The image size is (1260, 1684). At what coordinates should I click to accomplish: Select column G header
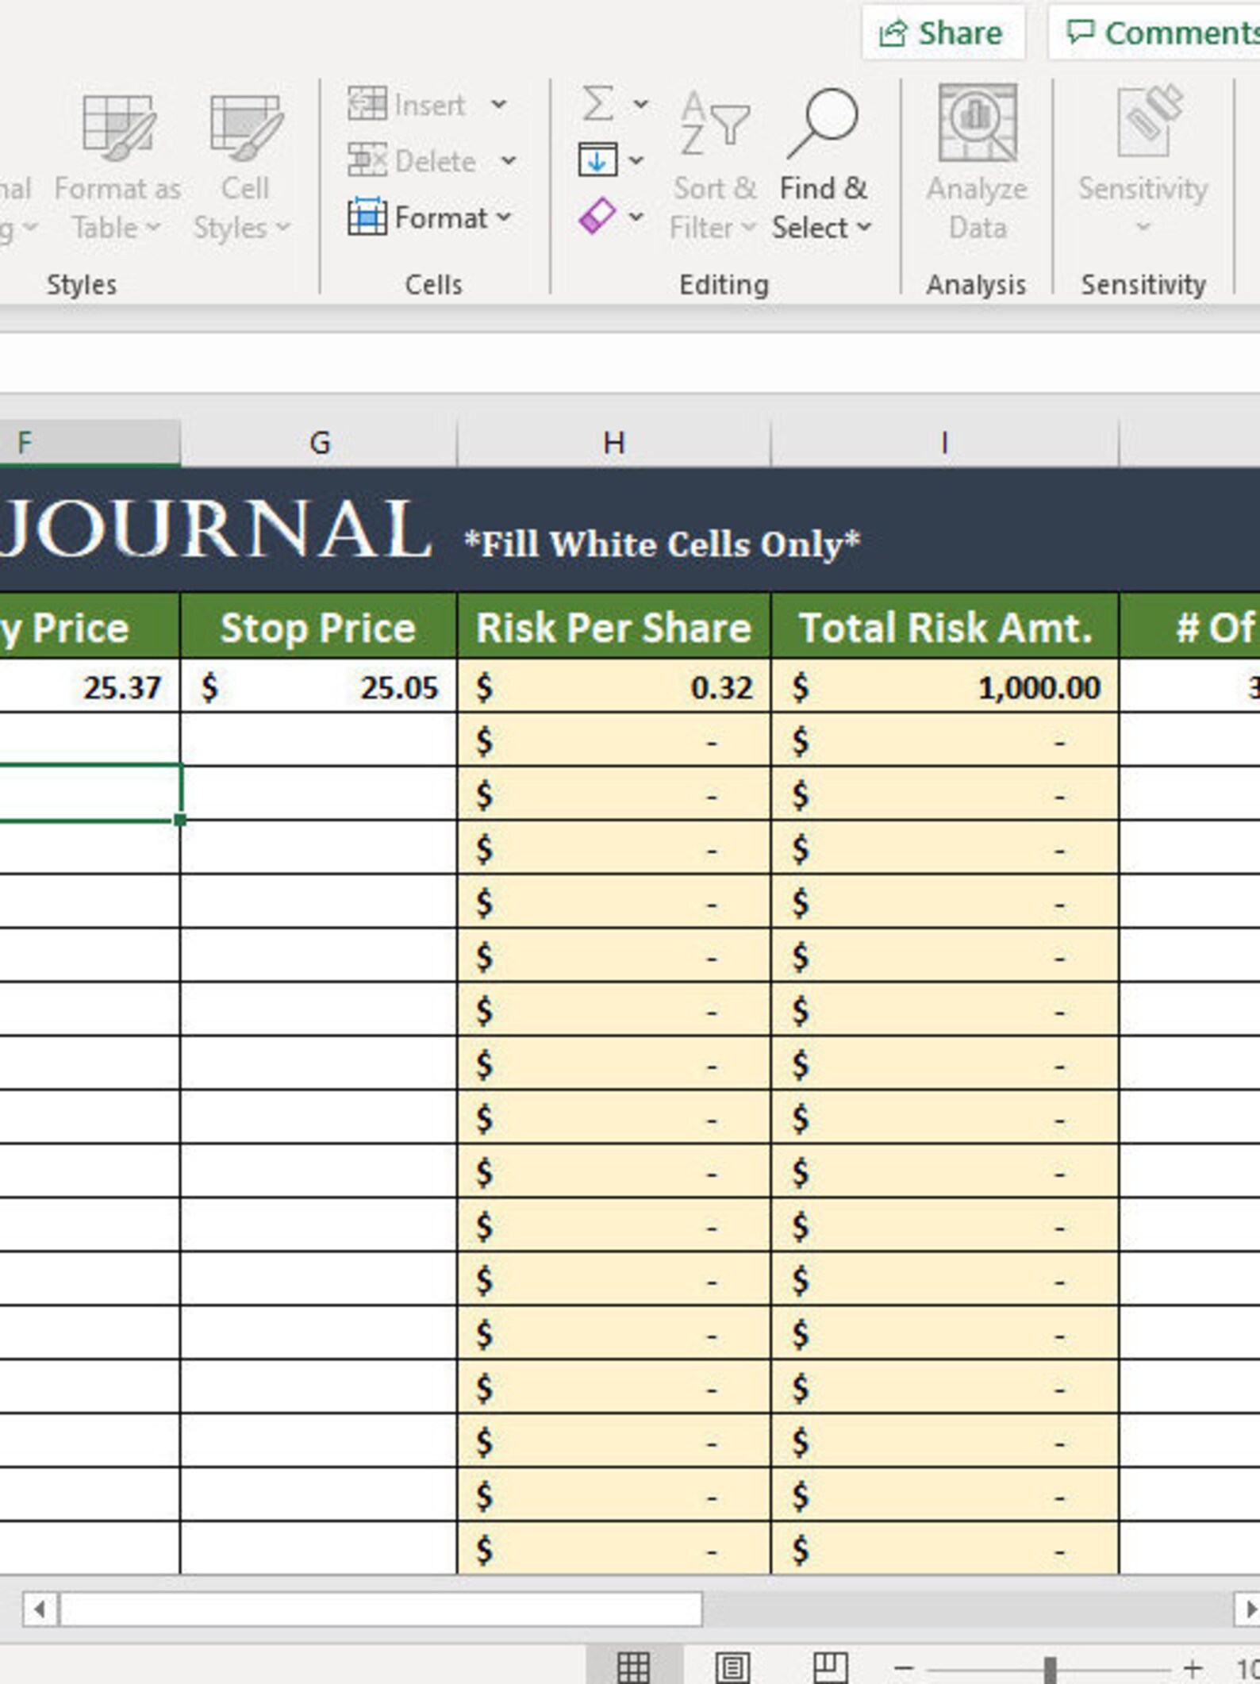(x=319, y=443)
